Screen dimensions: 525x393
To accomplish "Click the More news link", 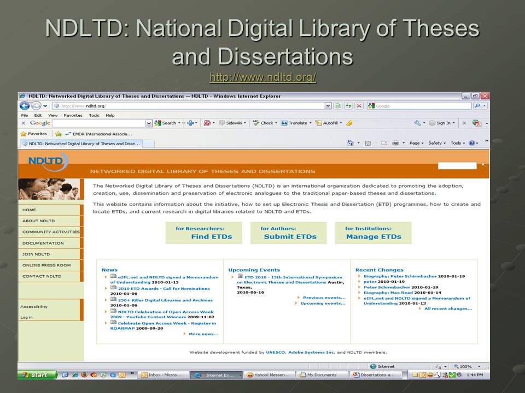I will point(203,334).
